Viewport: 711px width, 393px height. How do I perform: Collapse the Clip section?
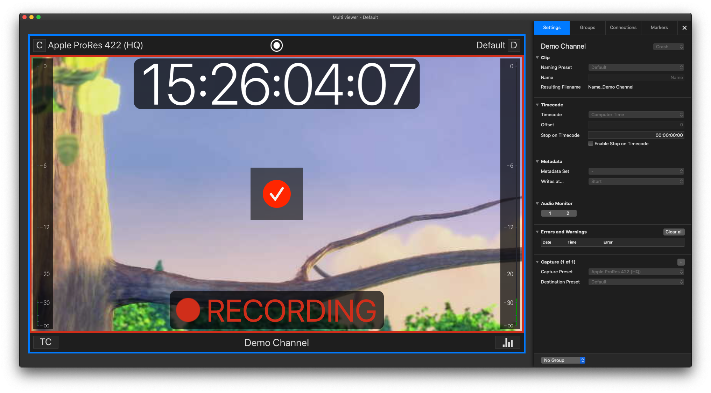point(537,58)
